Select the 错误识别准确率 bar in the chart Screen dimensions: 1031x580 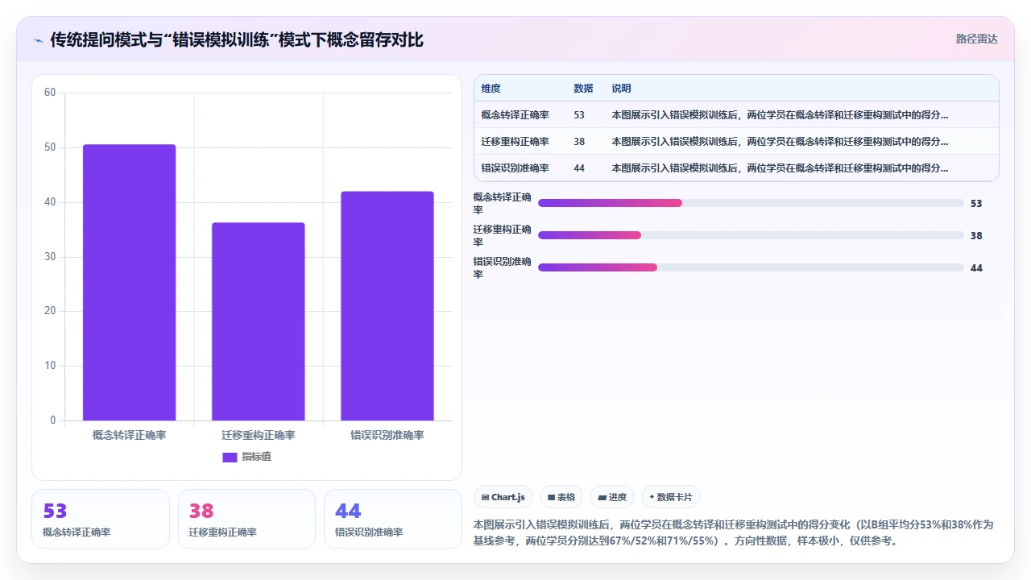387,306
